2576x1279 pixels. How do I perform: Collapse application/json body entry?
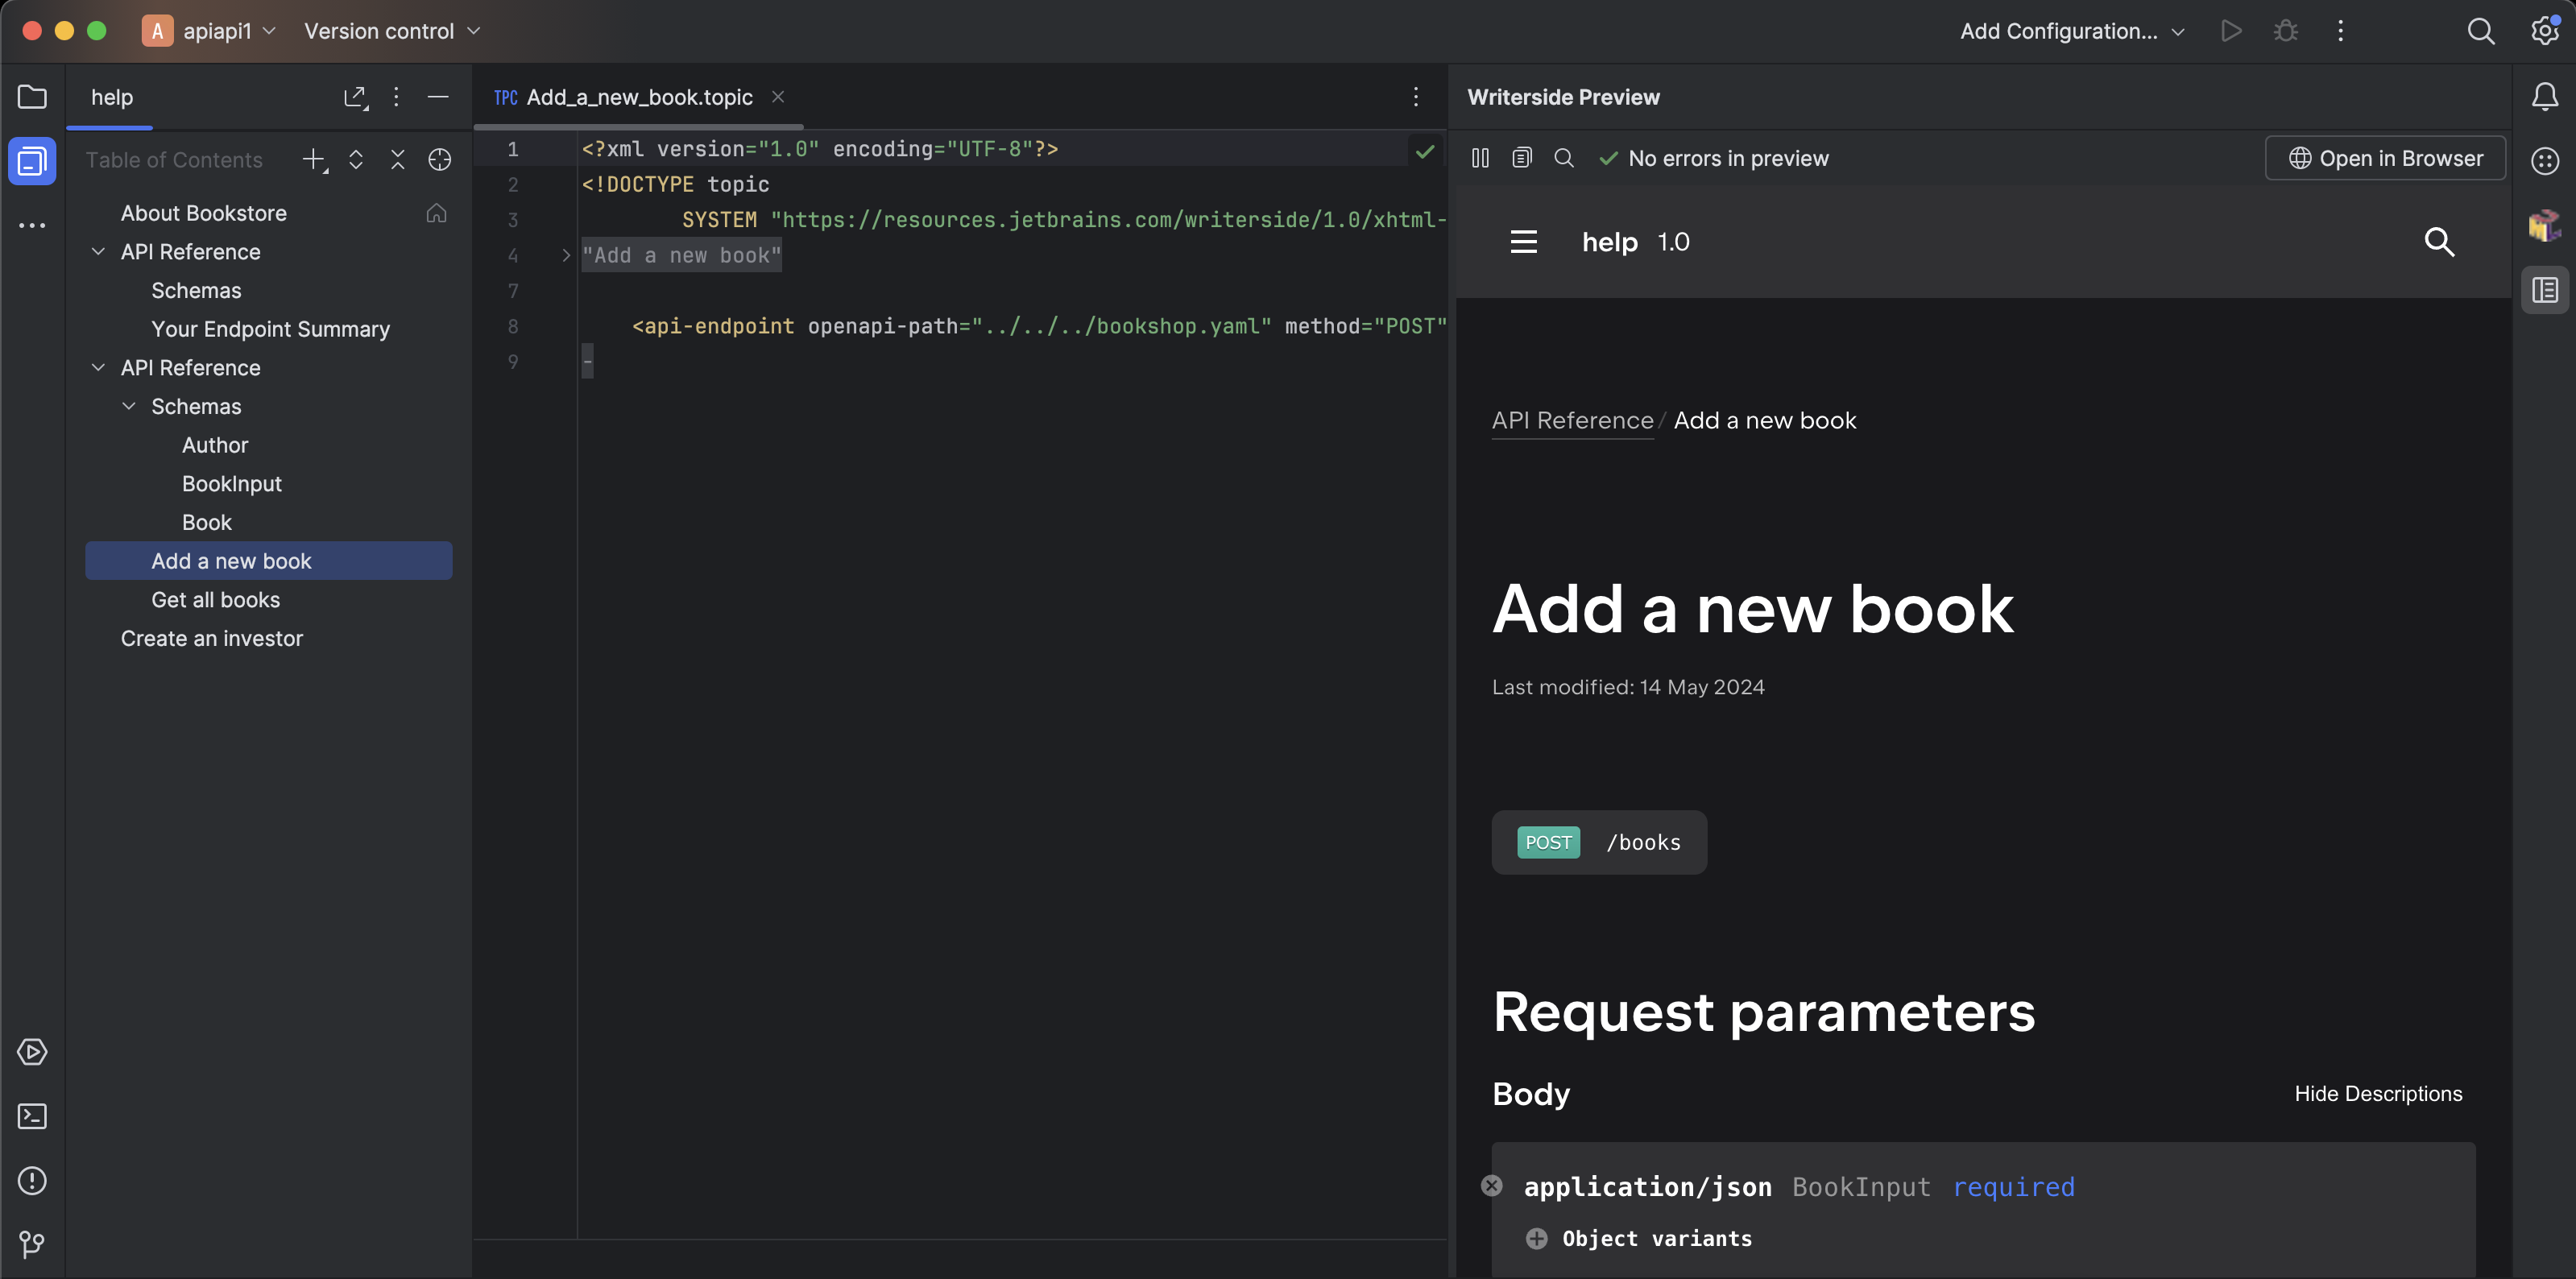coord(1492,1186)
